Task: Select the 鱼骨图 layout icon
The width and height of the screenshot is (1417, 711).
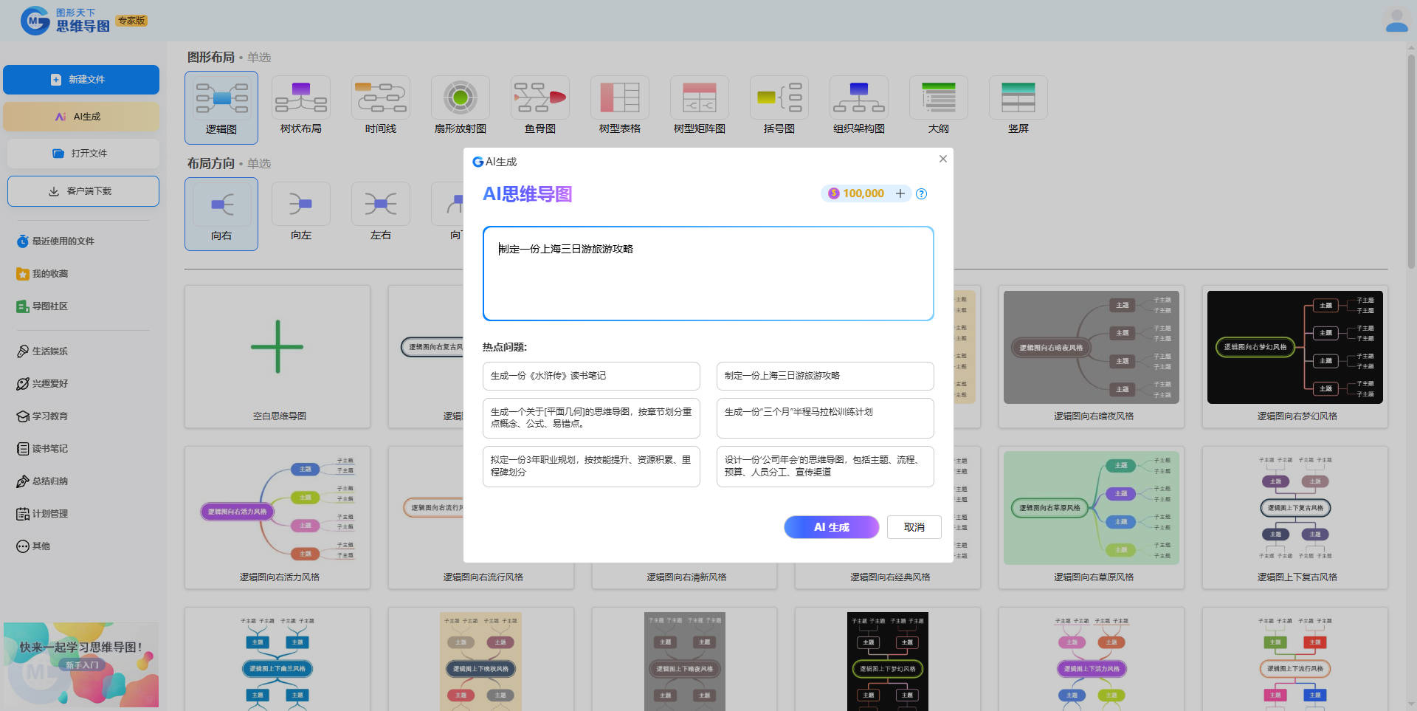Action: coord(539,98)
